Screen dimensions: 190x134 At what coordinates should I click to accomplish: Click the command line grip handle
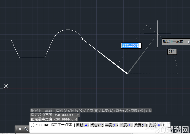click(16, 129)
